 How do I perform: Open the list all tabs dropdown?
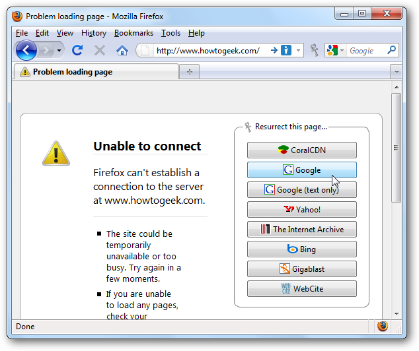click(397, 72)
